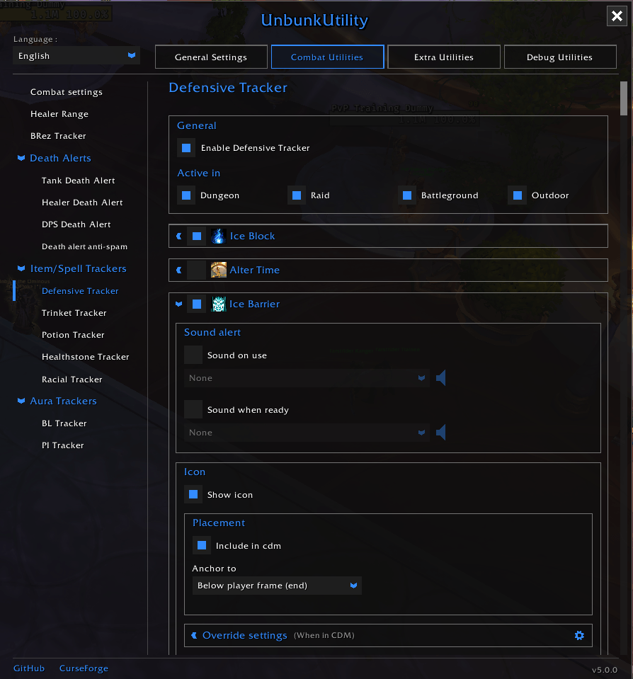Toggle Raid active checkbox

click(x=297, y=195)
